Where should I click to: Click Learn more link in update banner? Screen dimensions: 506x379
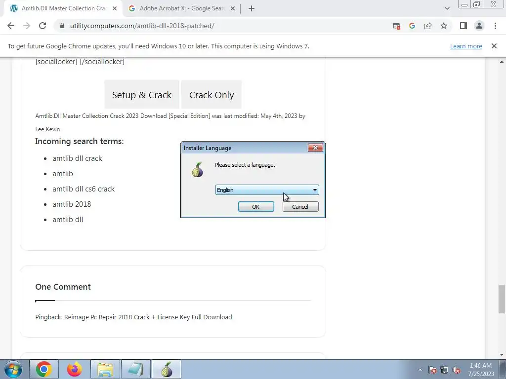[466, 46]
